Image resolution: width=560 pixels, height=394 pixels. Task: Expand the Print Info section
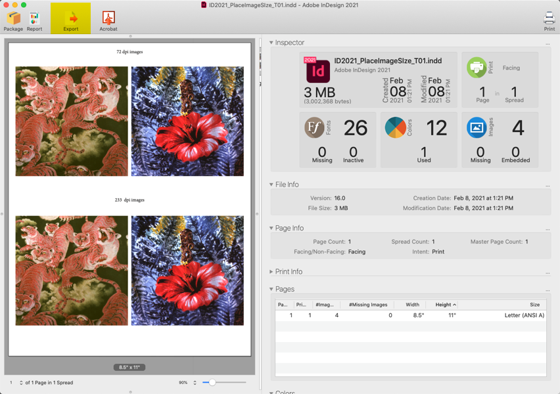tap(271, 272)
